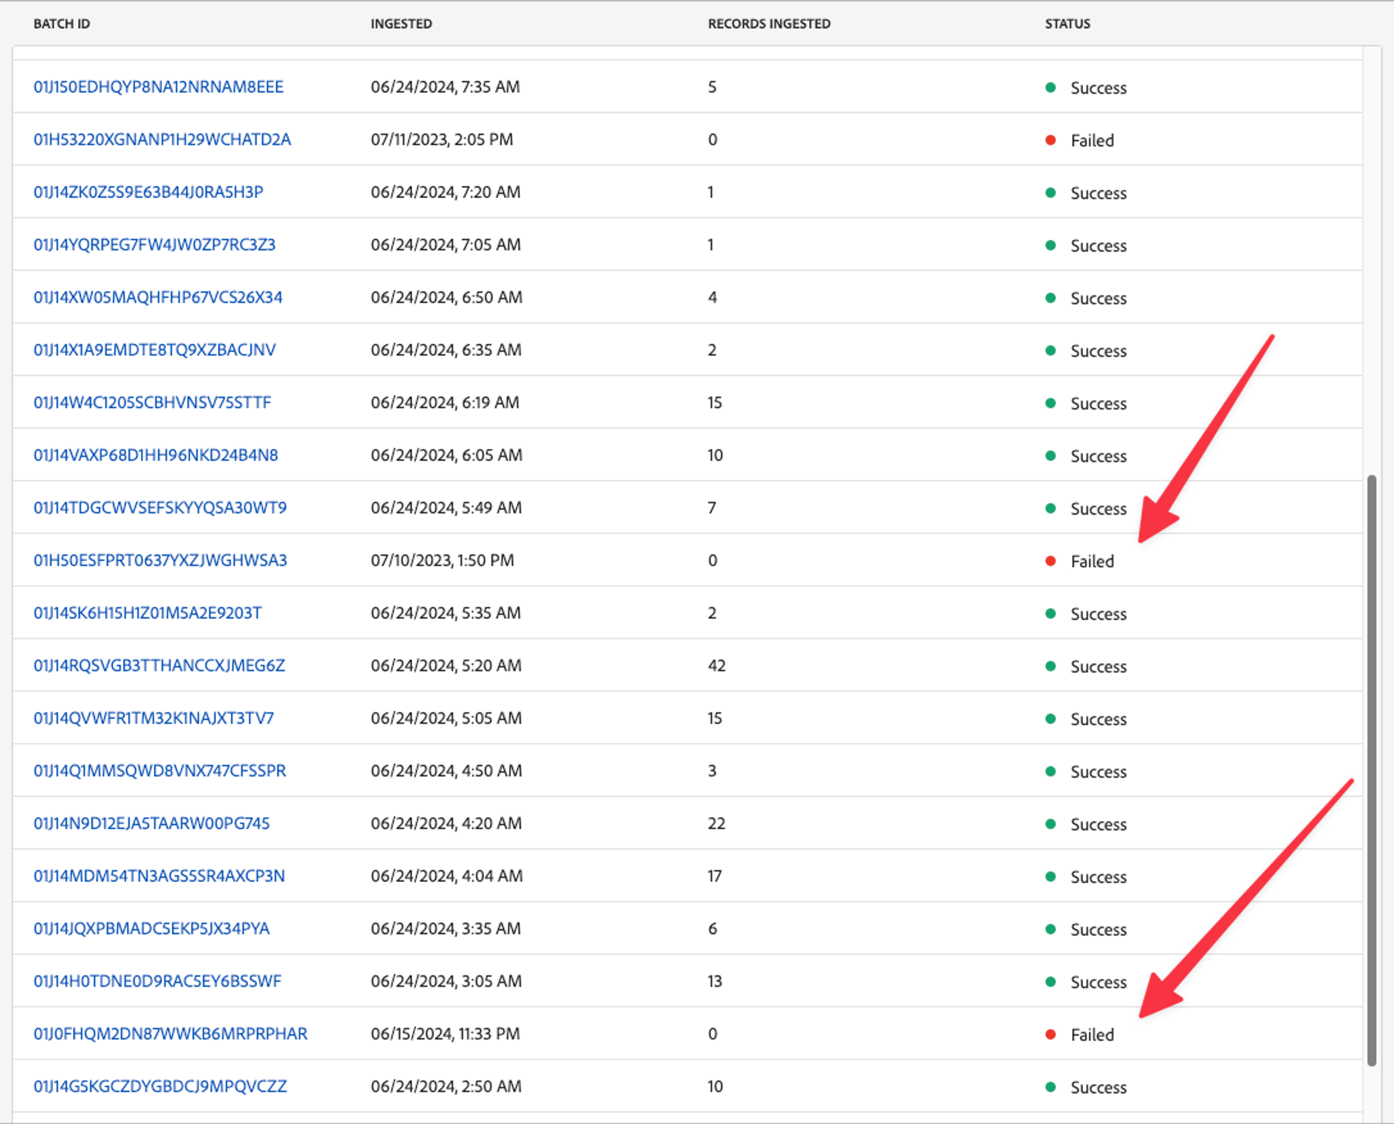Click red Failed status dot for 07/10/2023 batch

1050,561
